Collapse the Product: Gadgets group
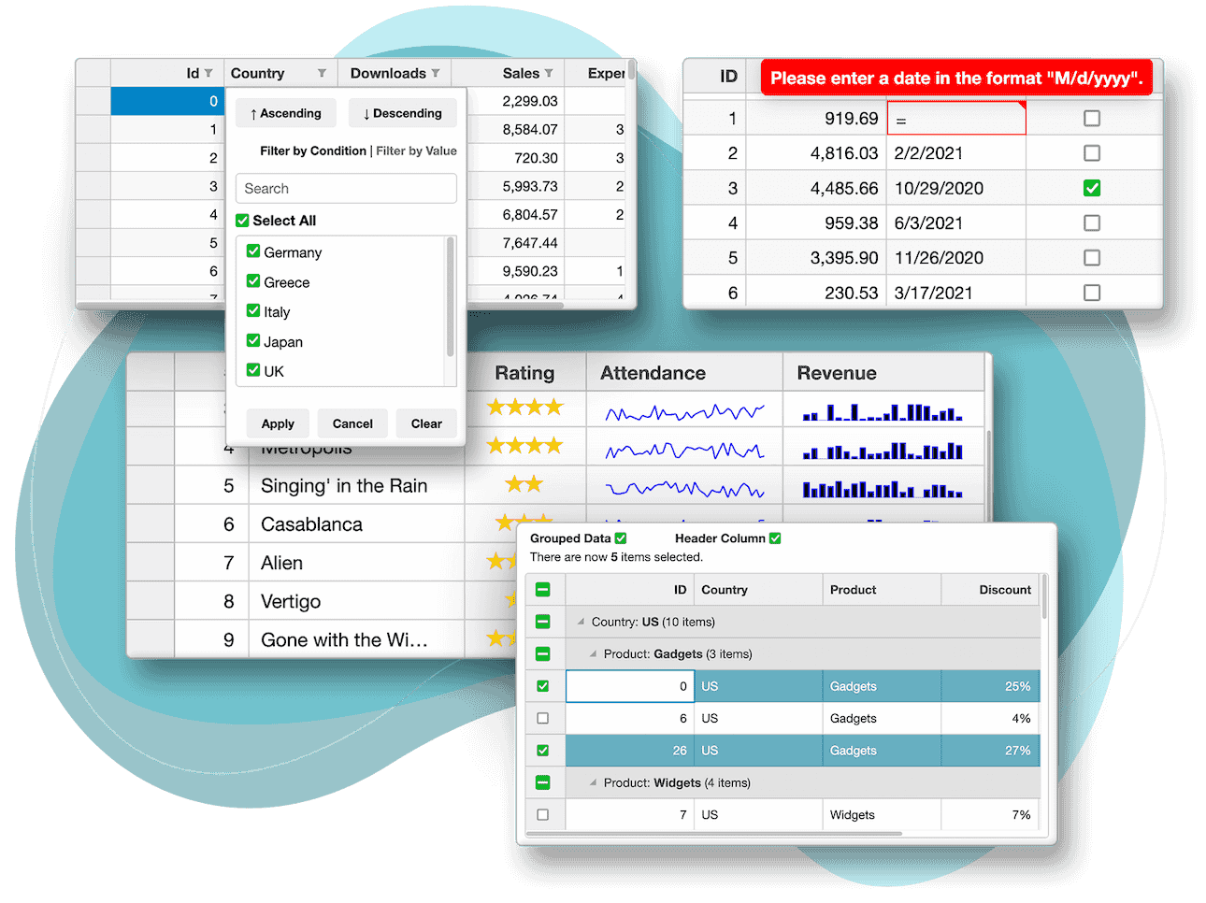 click(594, 654)
